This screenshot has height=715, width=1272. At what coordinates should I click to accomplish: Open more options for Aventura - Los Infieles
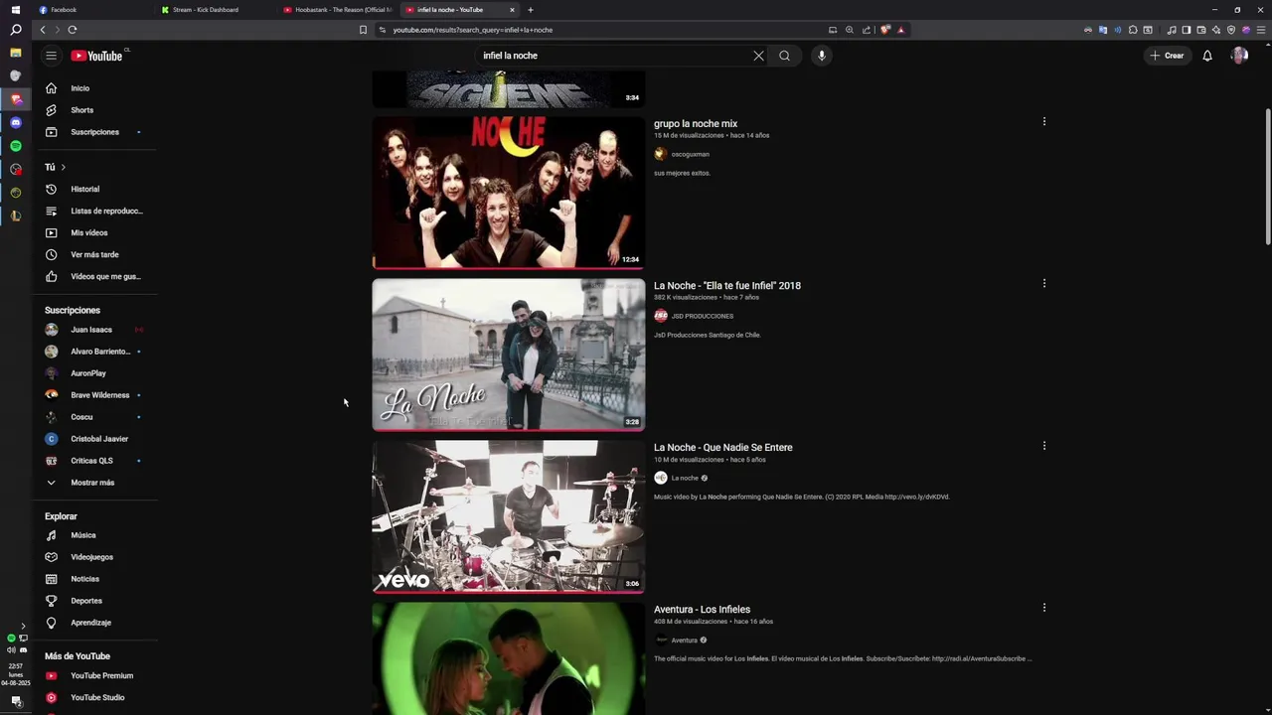tap(1043, 608)
